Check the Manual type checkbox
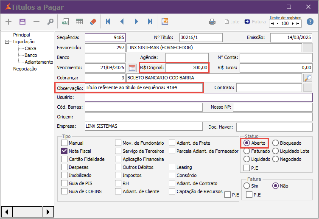319x219 pixels. (64, 143)
